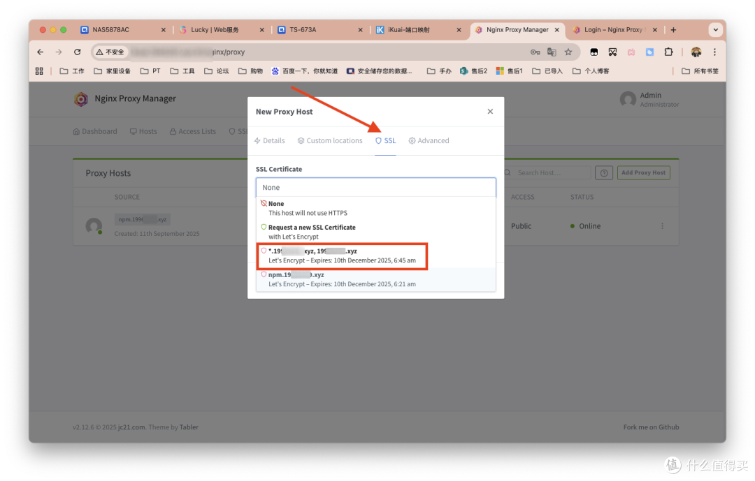The height and width of the screenshot is (481, 755).
Task: Click the password key icon in address bar
Action: [x=535, y=52]
